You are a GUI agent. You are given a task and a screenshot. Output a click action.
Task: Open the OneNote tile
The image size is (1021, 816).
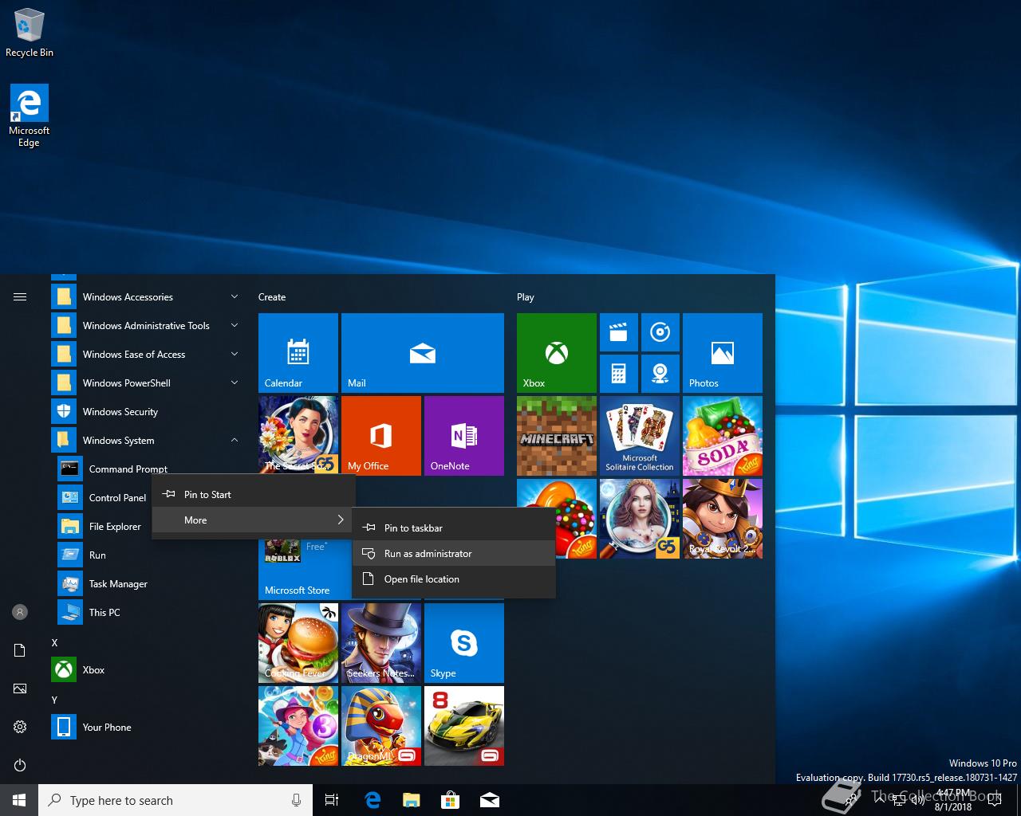pos(464,436)
